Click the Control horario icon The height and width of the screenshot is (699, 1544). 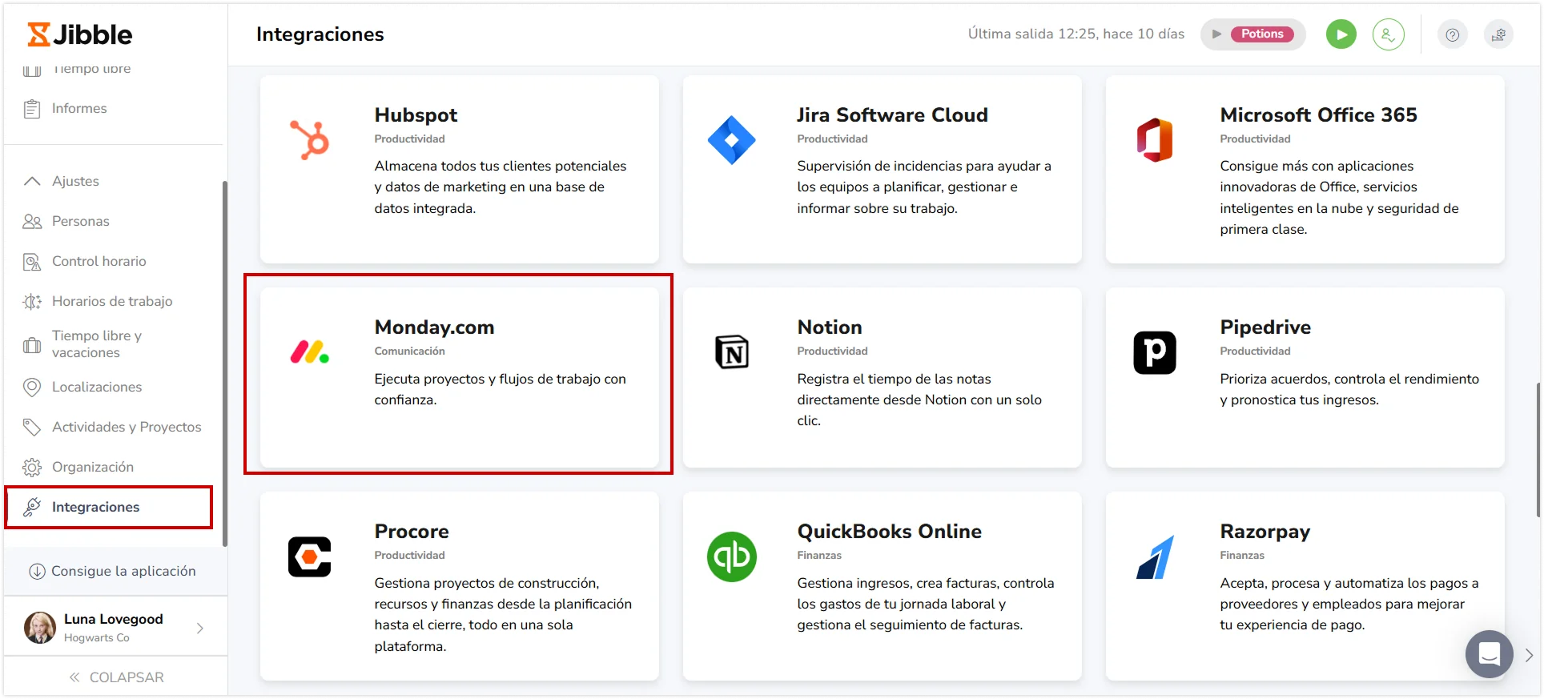coord(32,262)
